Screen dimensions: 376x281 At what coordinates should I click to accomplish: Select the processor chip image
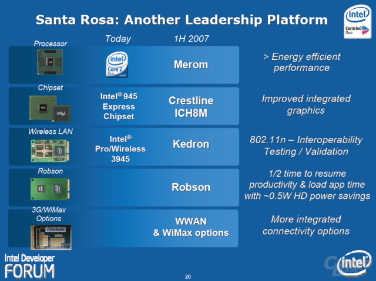pyautogui.click(x=50, y=62)
